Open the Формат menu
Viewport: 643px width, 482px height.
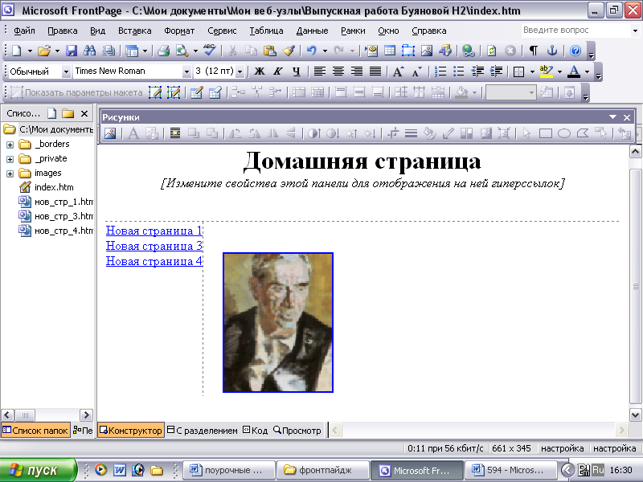179,31
